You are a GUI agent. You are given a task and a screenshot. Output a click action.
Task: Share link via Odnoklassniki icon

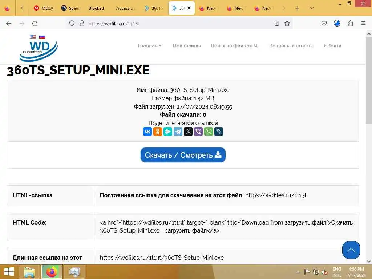158,132
